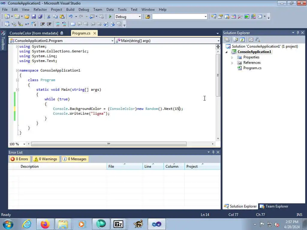The width and height of the screenshot is (307, 230).
Task: Open the 7z taskbar icon
Action: click(118, 224)
